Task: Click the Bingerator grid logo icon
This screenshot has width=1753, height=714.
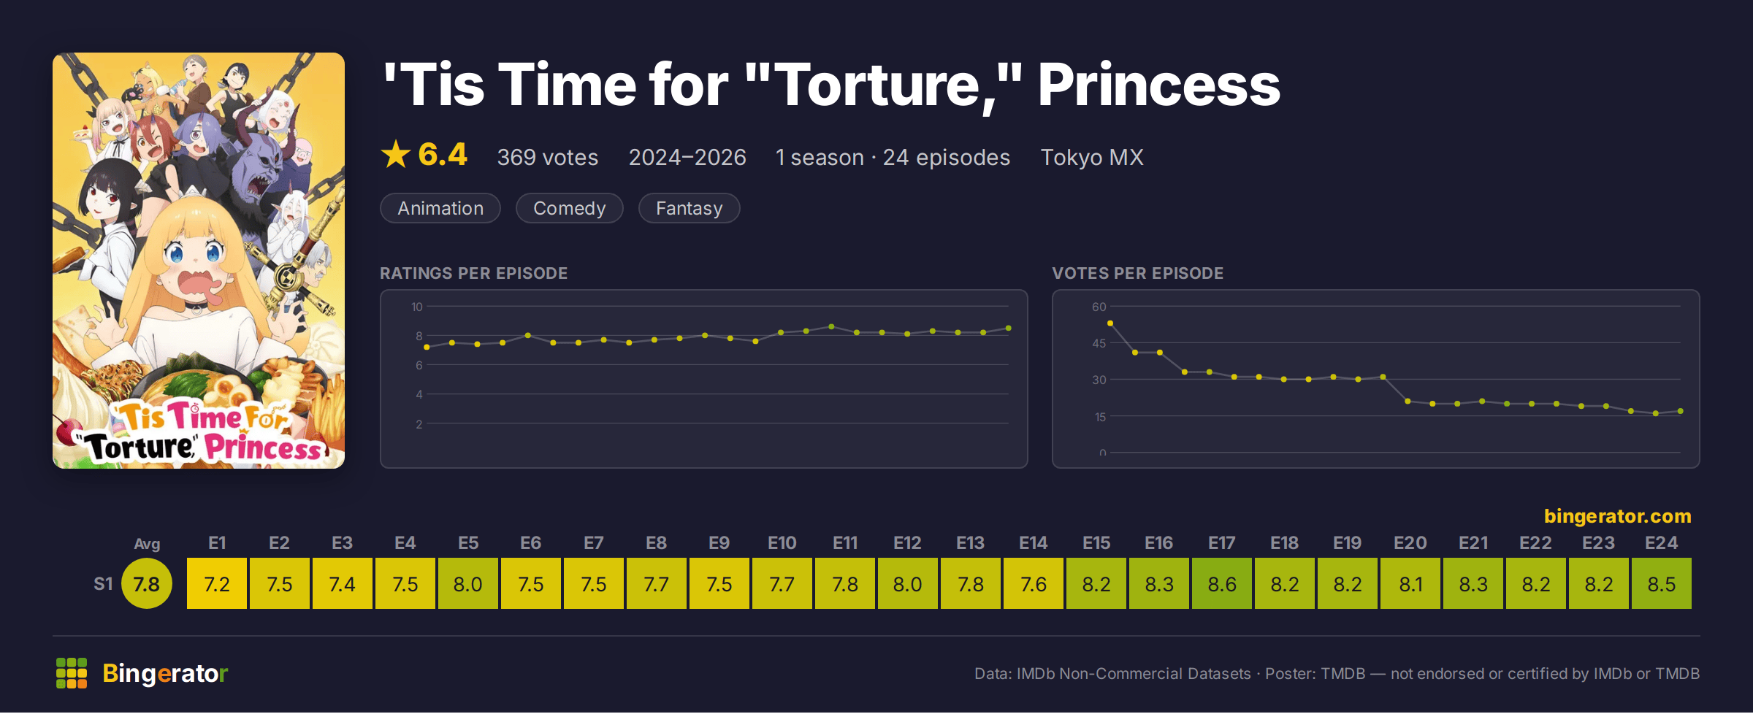Action: click(x=72, y=673)
